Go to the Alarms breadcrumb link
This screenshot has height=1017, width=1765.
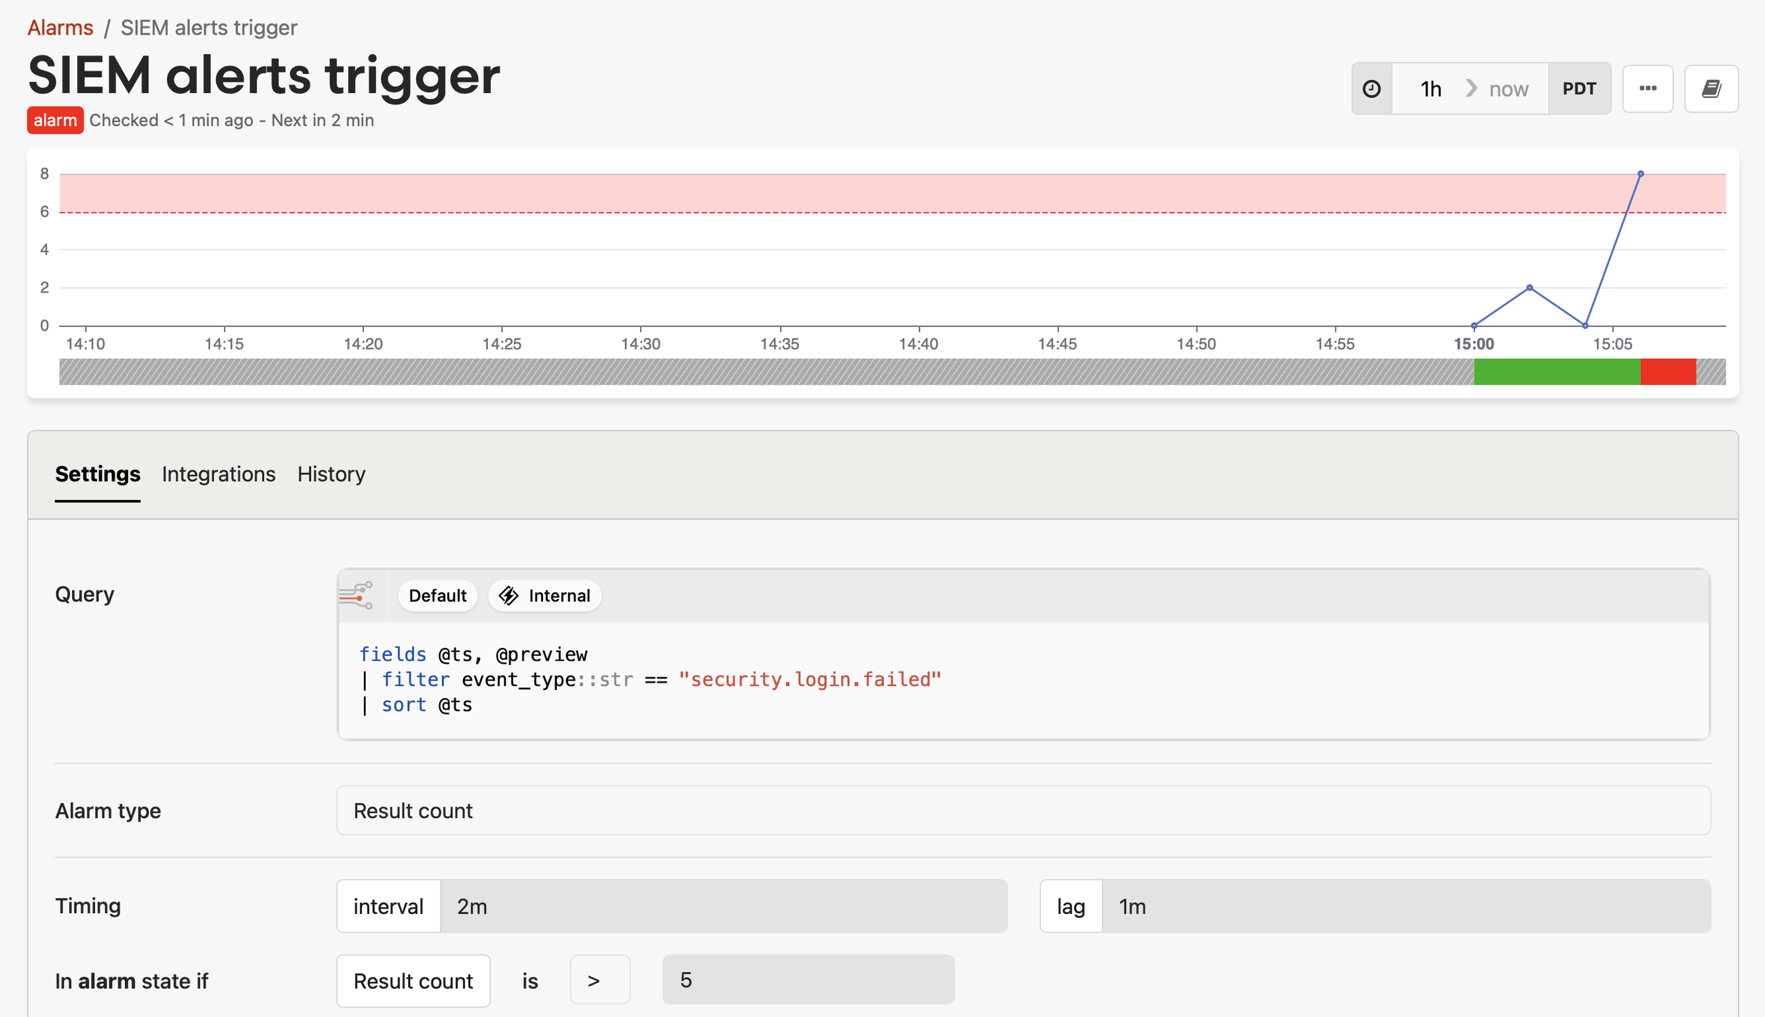60,28
